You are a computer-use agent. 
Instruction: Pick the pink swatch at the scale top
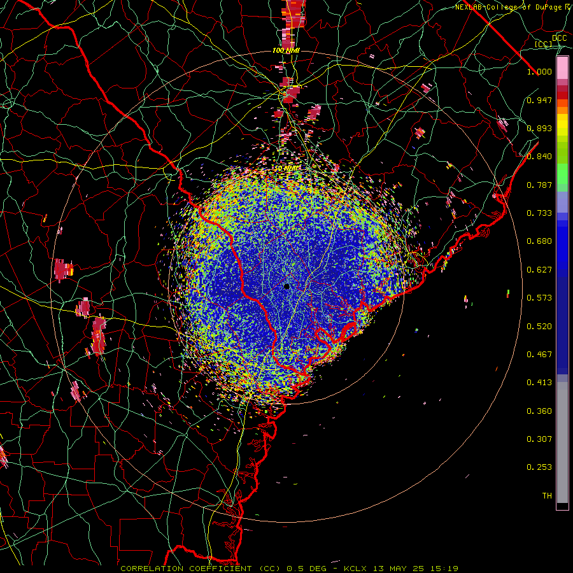tap(562, 68)
